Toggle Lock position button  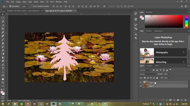click(151, 78)
